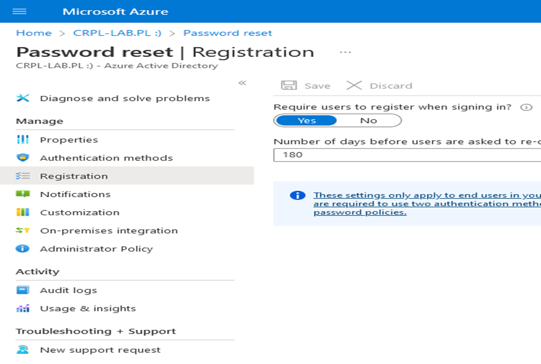Click the Discard button
Image resolution: width=541 pixels, height=364 pixels.
[x=379, y=86]
